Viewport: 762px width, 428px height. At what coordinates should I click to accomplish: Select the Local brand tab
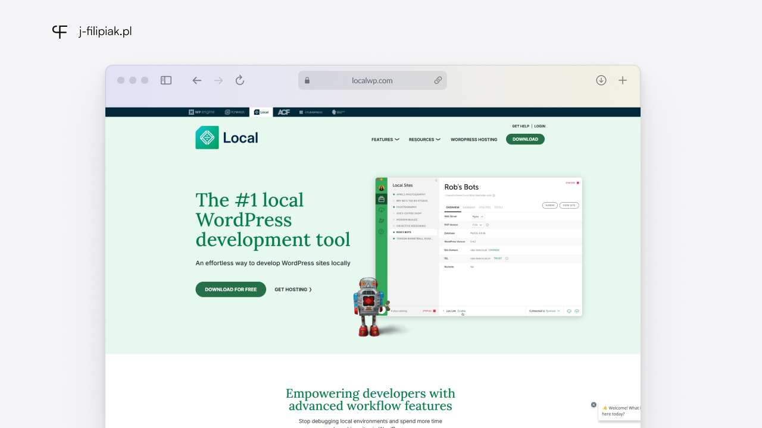(261, 112)
